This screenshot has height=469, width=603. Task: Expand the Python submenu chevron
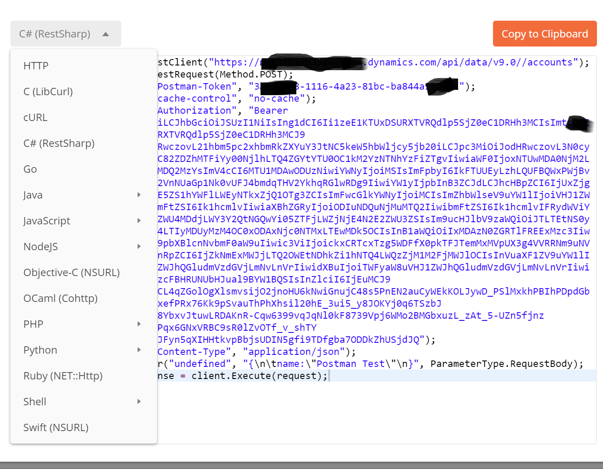tap(139, 350)
